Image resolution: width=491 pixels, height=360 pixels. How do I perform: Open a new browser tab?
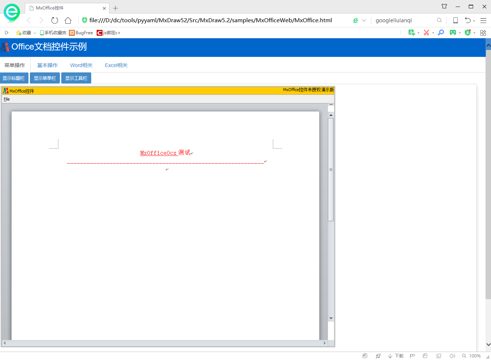click(x=116, y=8)
